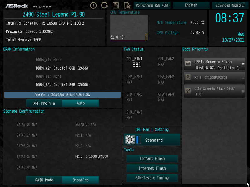This screenshot has width=250, height=187.
Task: Open the English language selector
Action: coord(191,5)
